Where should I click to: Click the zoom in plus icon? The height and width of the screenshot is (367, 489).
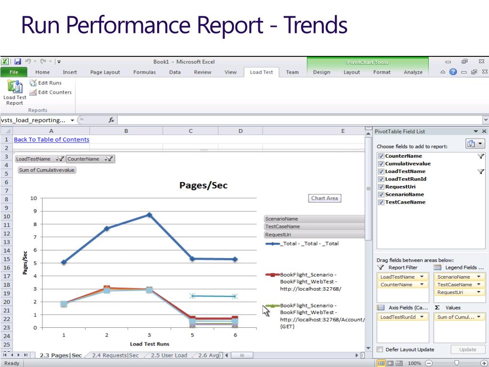click(484, 363)
